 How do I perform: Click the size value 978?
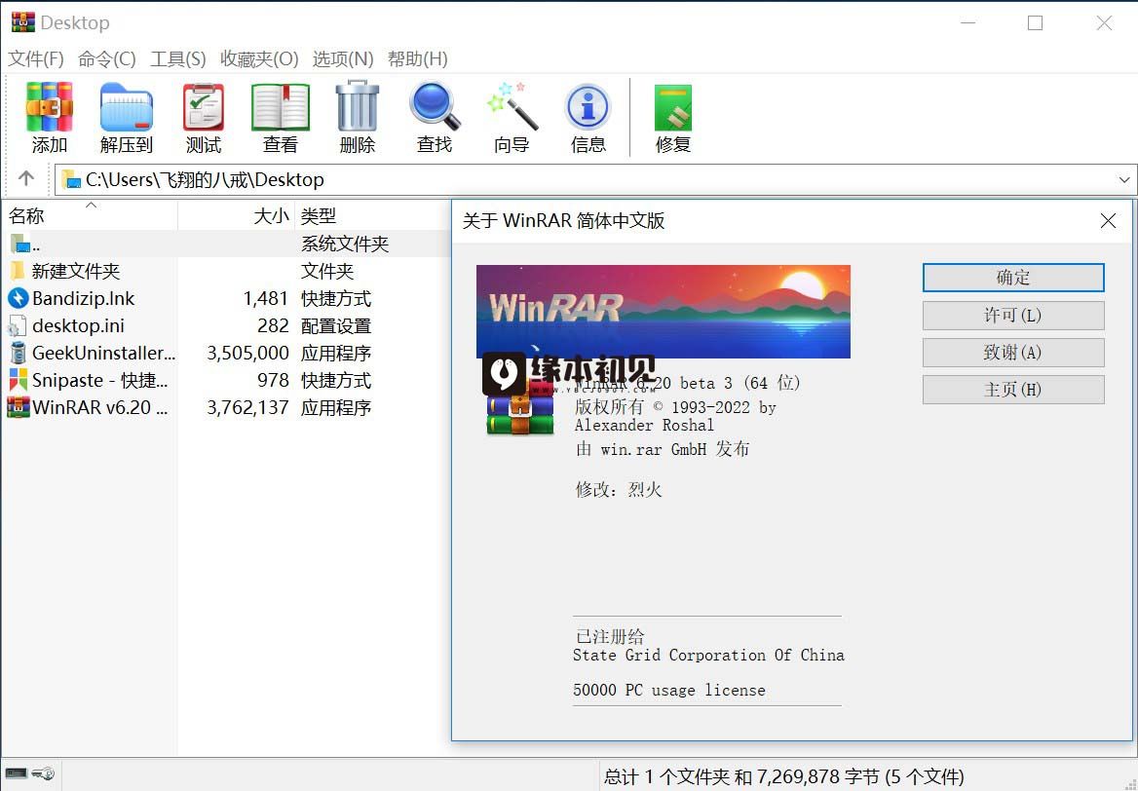[273, 380]
